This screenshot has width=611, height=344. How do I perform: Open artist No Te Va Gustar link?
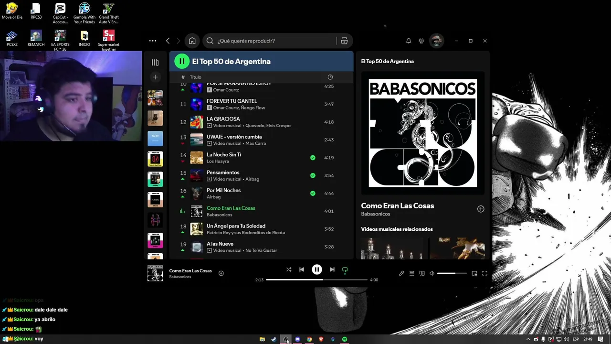pyautogui.click(x=261, y=250)
